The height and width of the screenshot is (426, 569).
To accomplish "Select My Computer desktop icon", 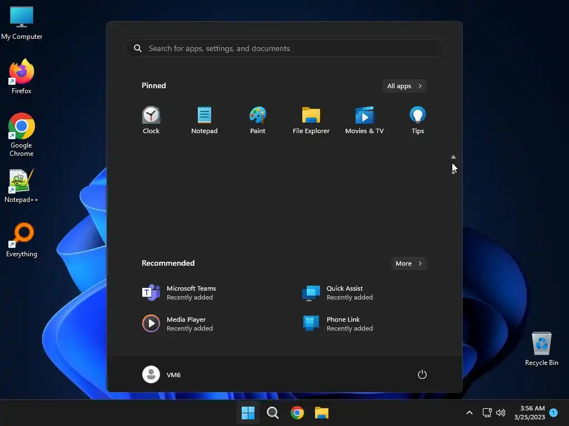I will [x=22, y=23].
